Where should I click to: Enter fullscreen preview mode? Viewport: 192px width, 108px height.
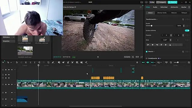[142, 57]
